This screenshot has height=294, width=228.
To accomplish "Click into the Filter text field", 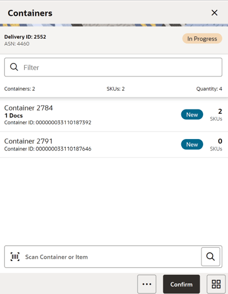I will coord(113,67).
